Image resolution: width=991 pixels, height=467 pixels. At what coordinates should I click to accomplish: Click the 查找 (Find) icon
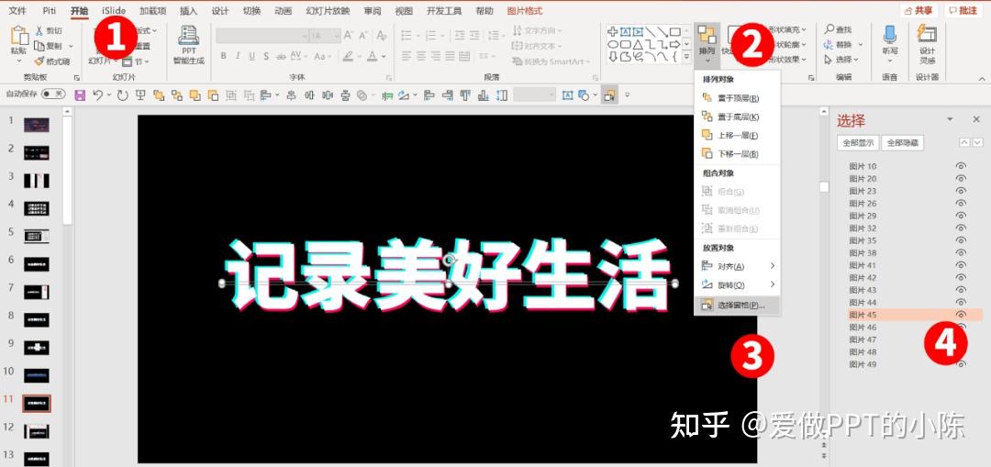(x=830, y=29)
